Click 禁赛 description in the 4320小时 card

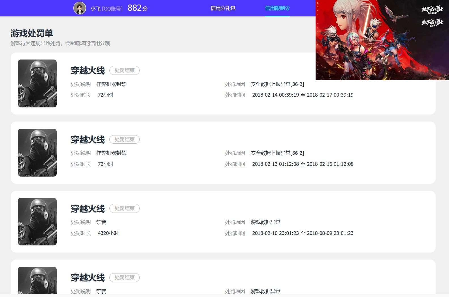point(101,222)
